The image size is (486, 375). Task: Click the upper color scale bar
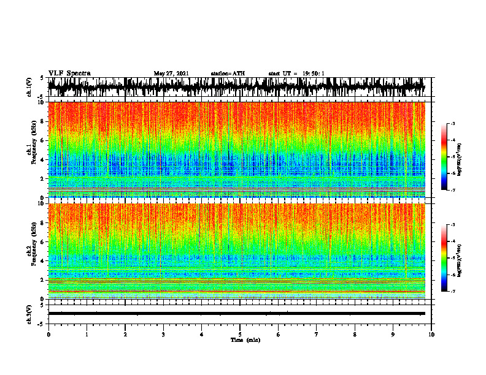[x=444, y=157]
